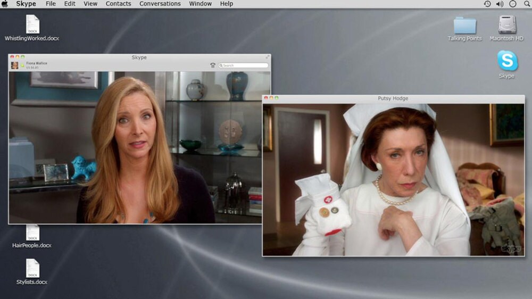Click the Fiona Wallice name label
The image size is (532, 299).
[37, 63]
